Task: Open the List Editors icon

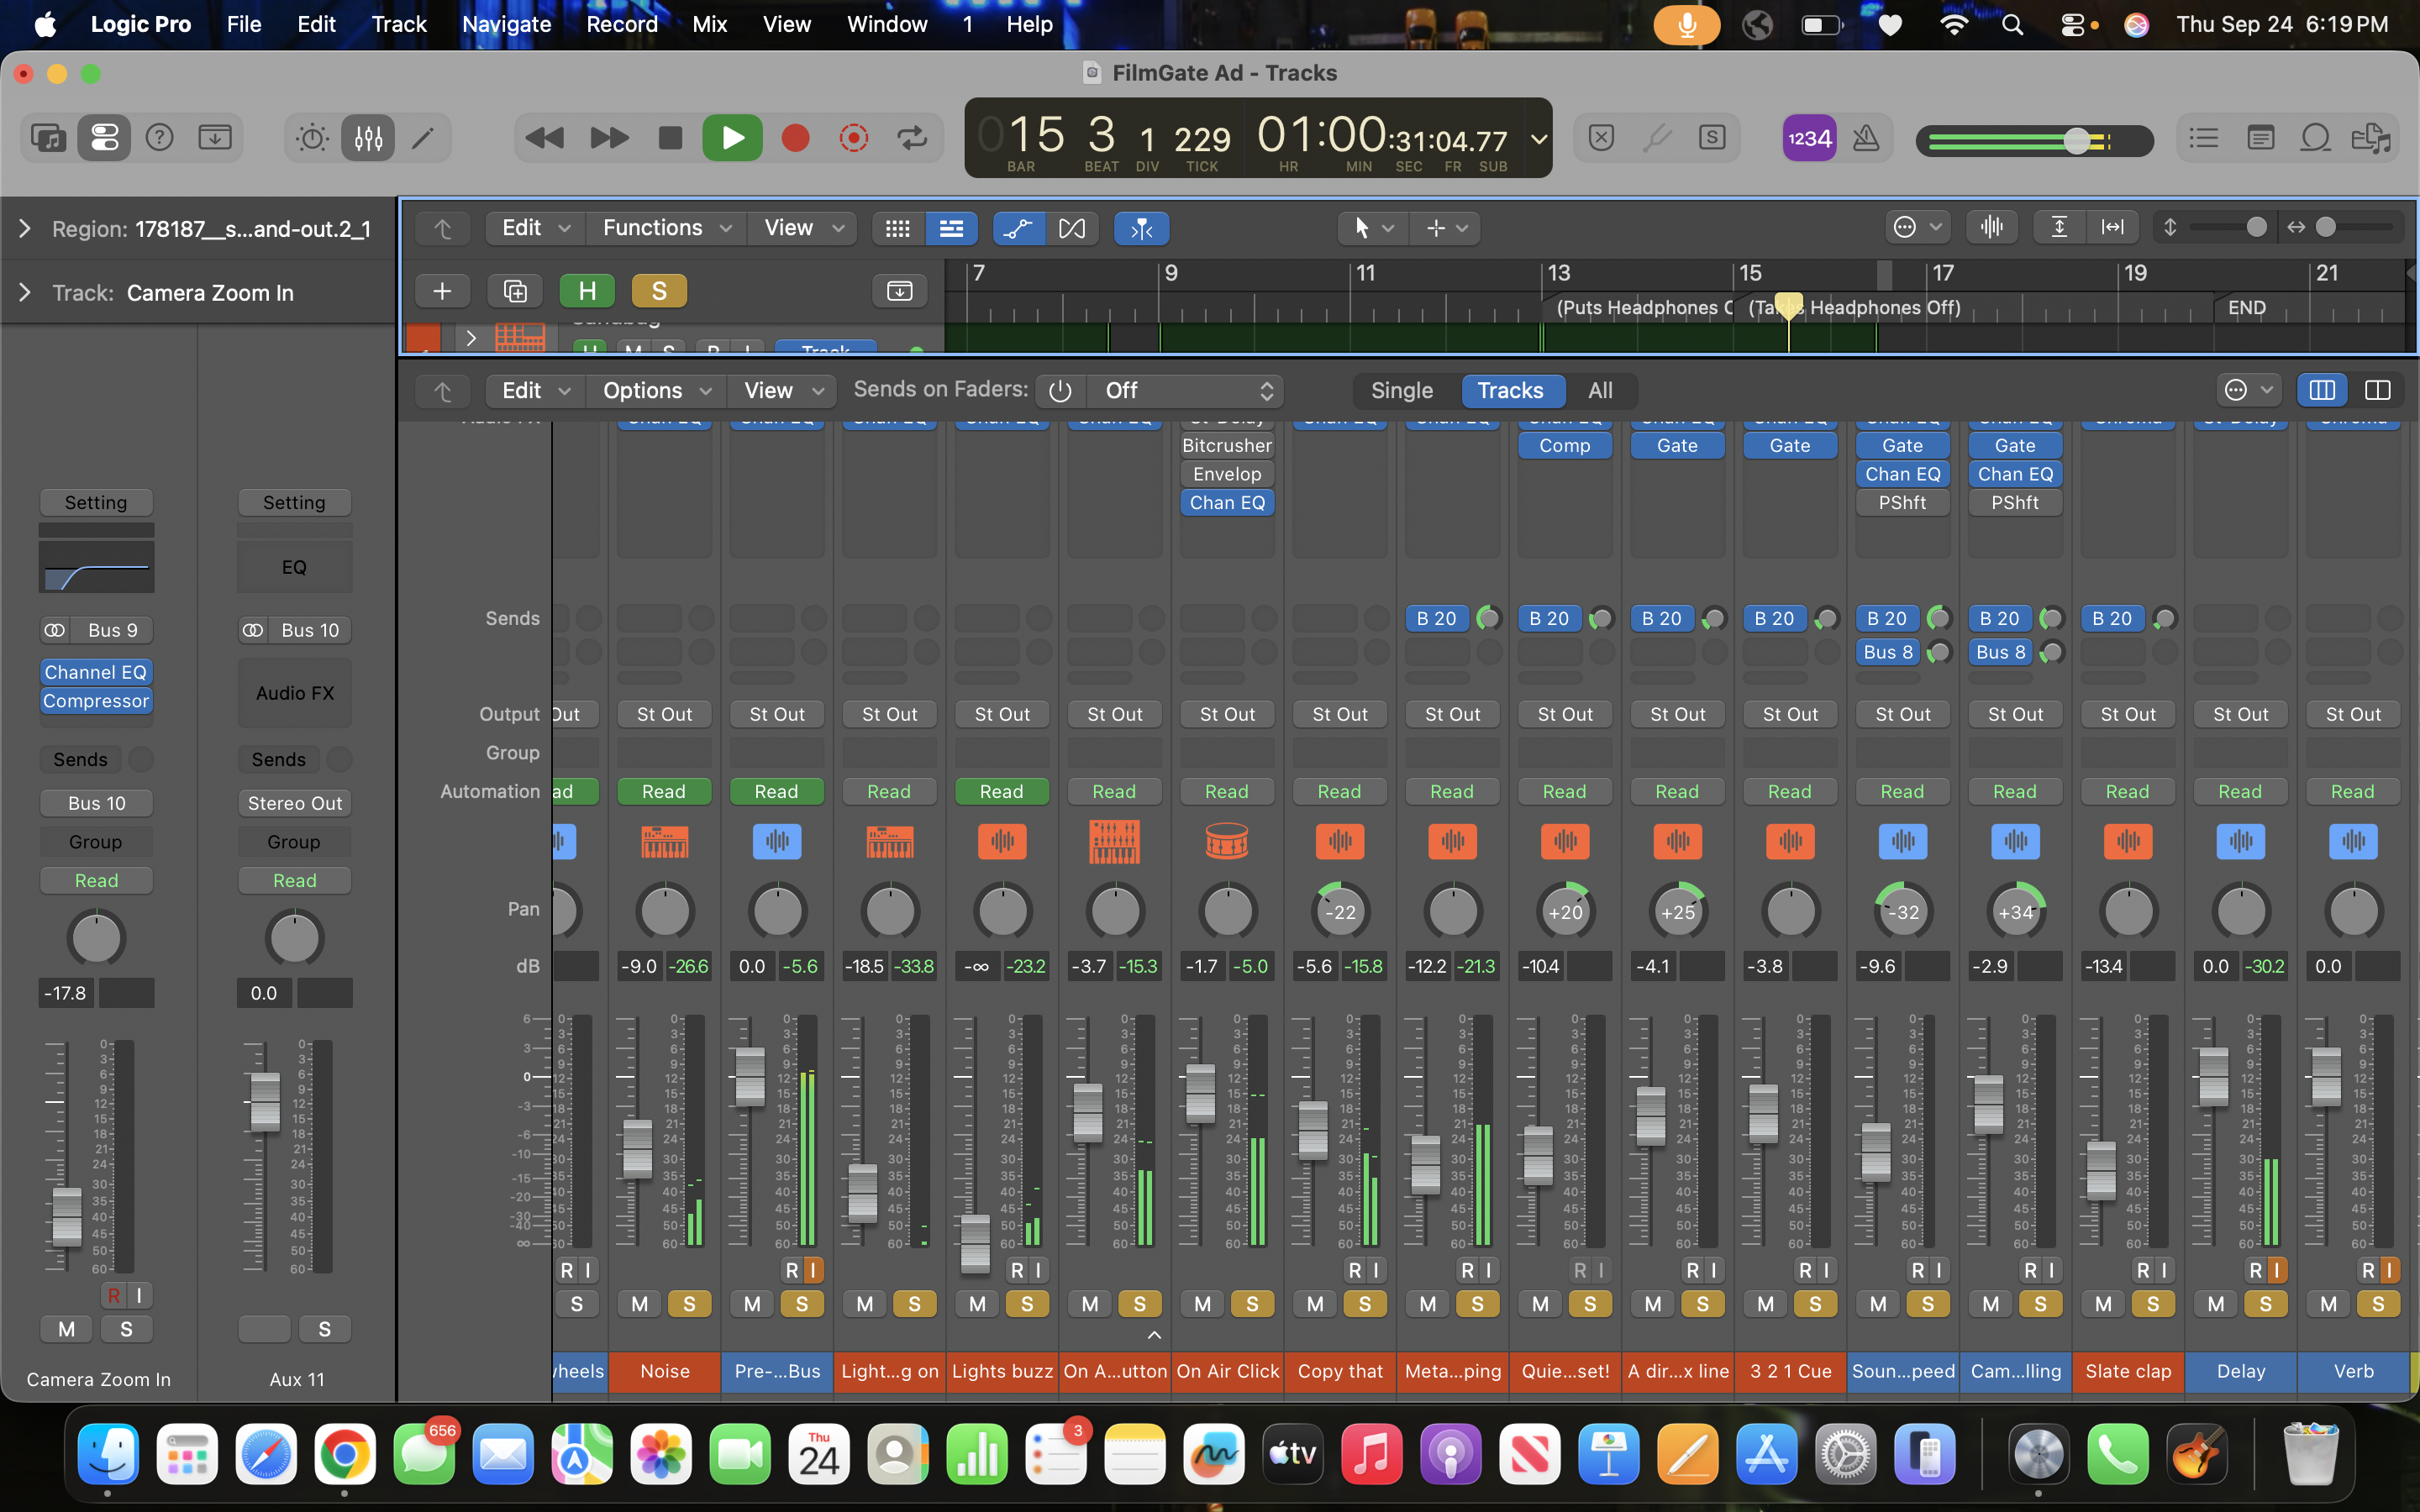Action: (x=2203, y=138)
